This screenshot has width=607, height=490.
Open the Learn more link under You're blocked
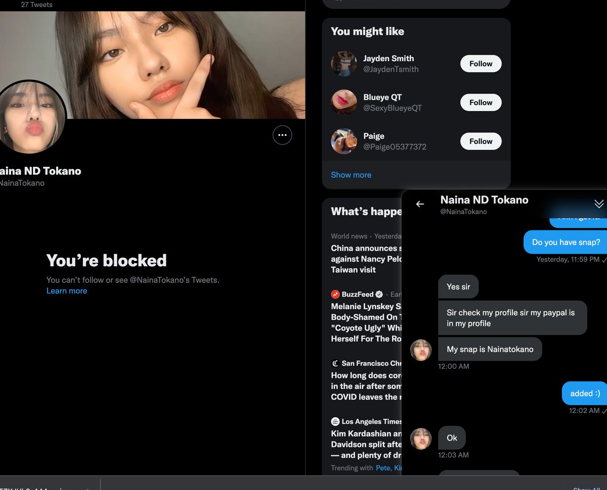[x=67, y=290]
